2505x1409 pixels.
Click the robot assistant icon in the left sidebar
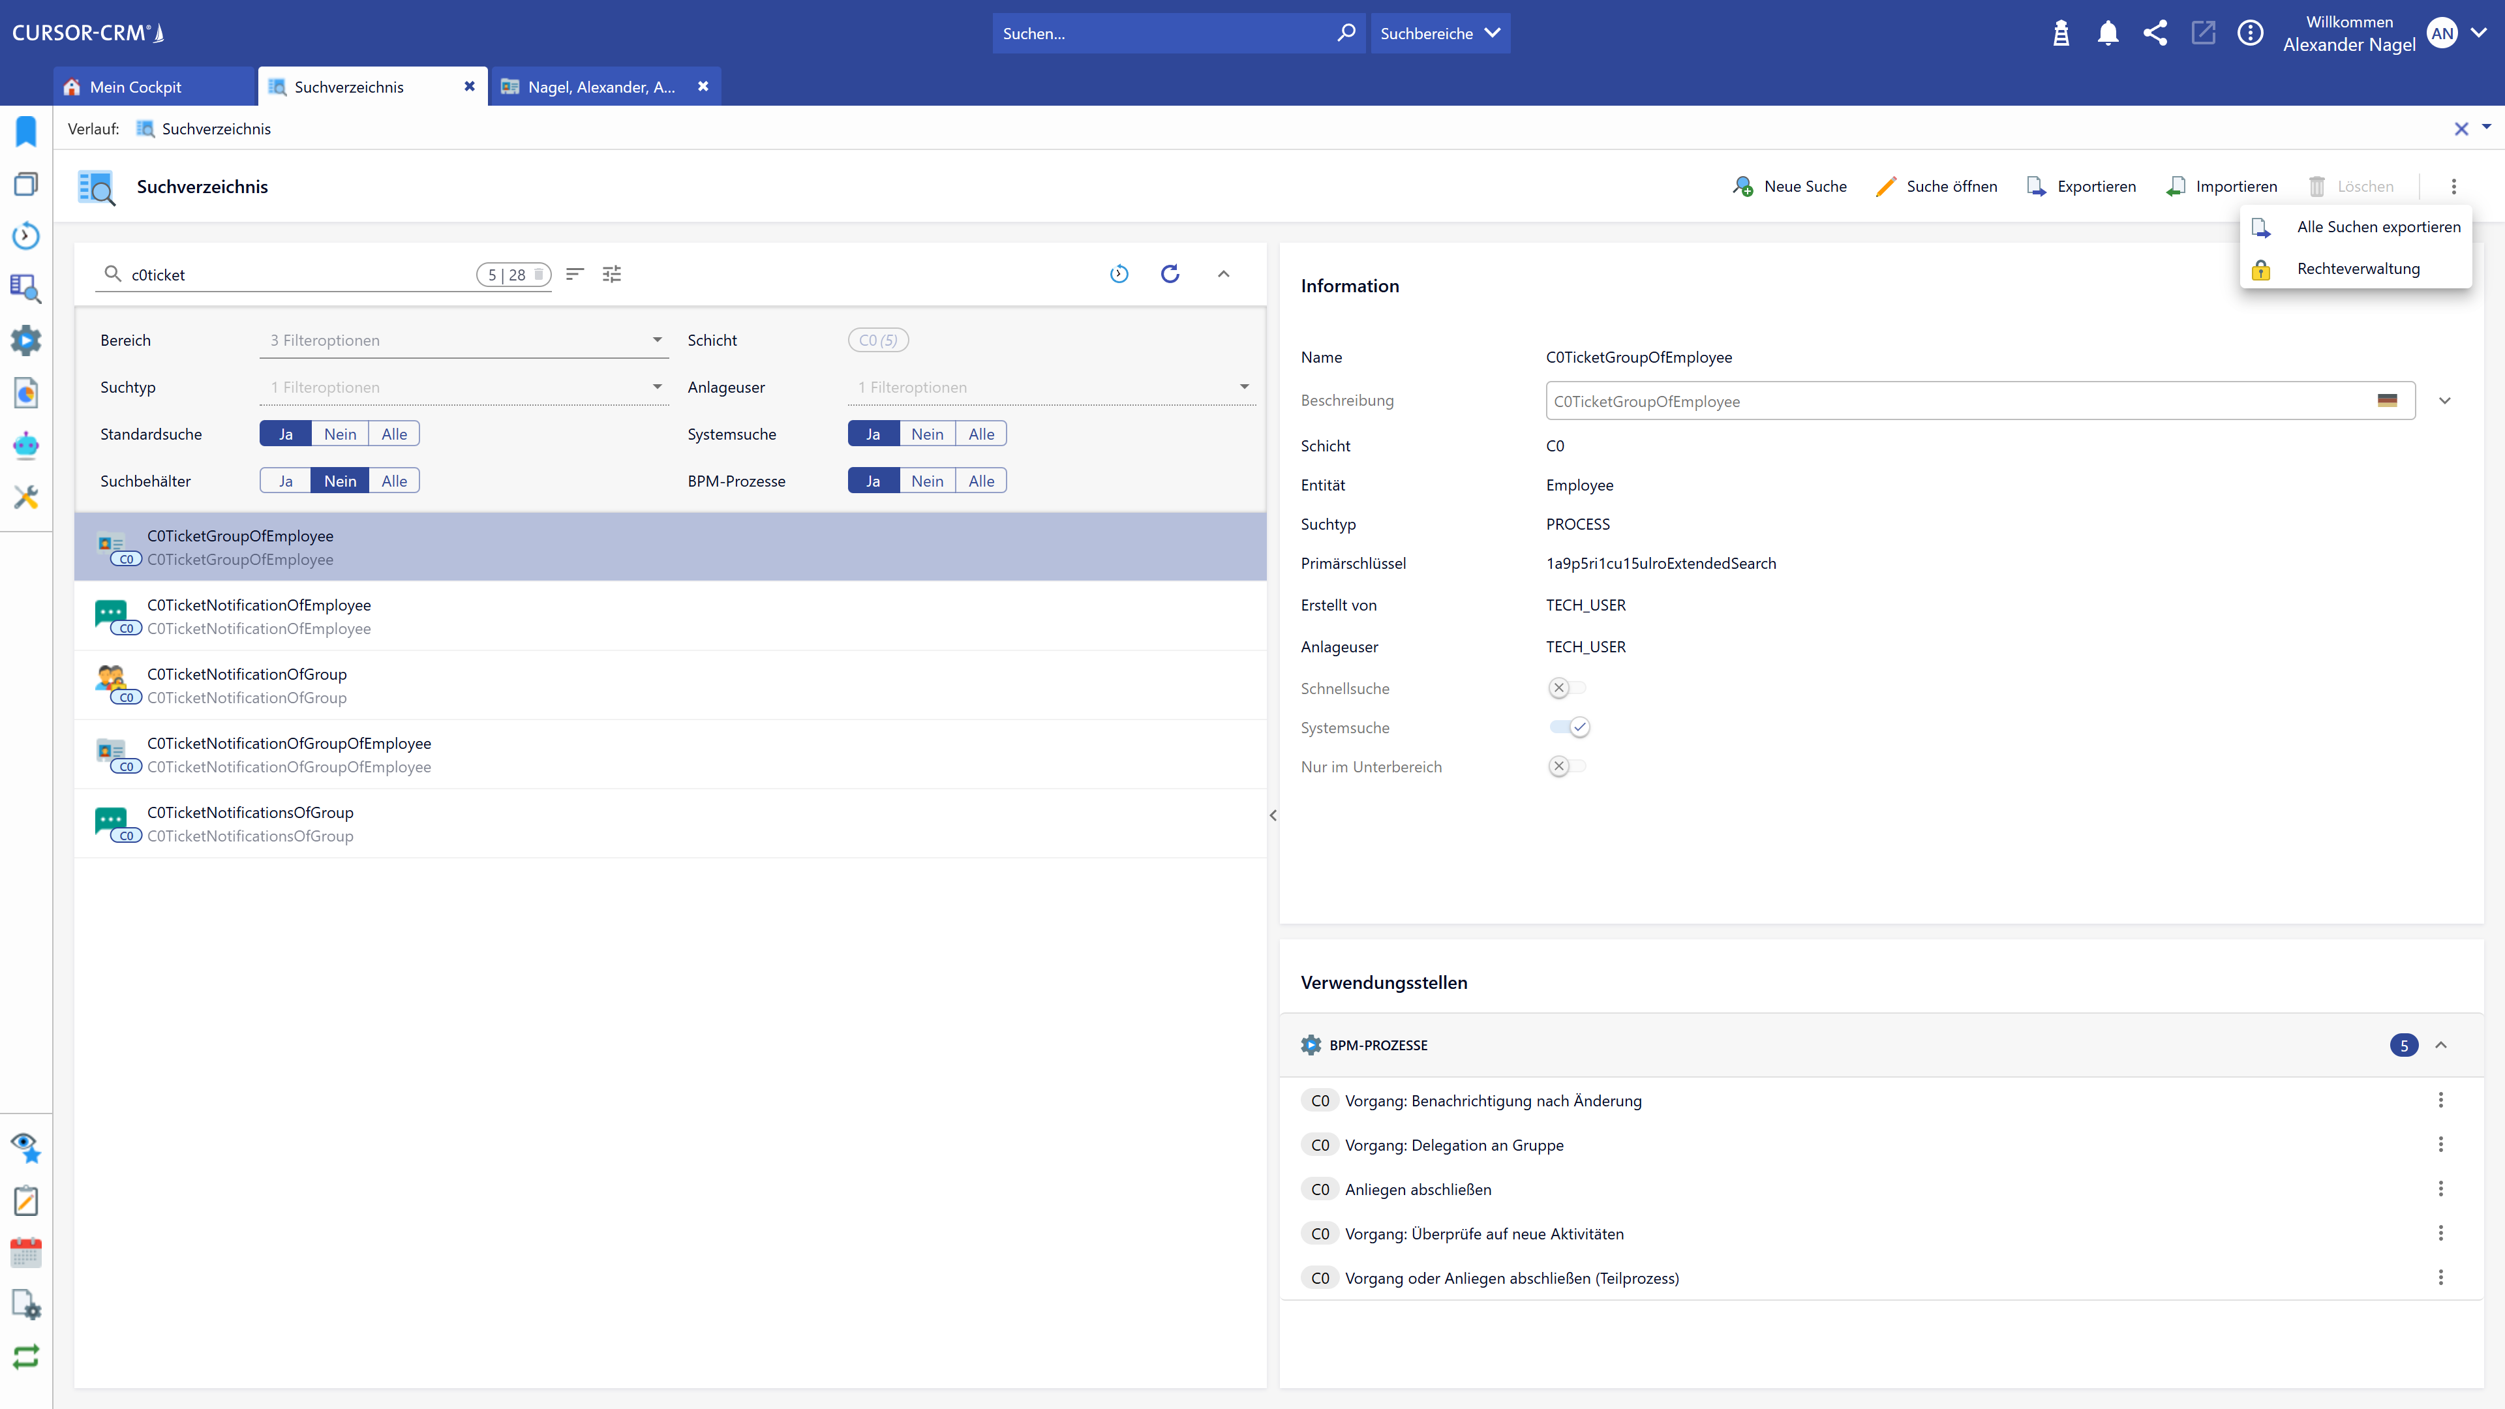pos(26,446)
